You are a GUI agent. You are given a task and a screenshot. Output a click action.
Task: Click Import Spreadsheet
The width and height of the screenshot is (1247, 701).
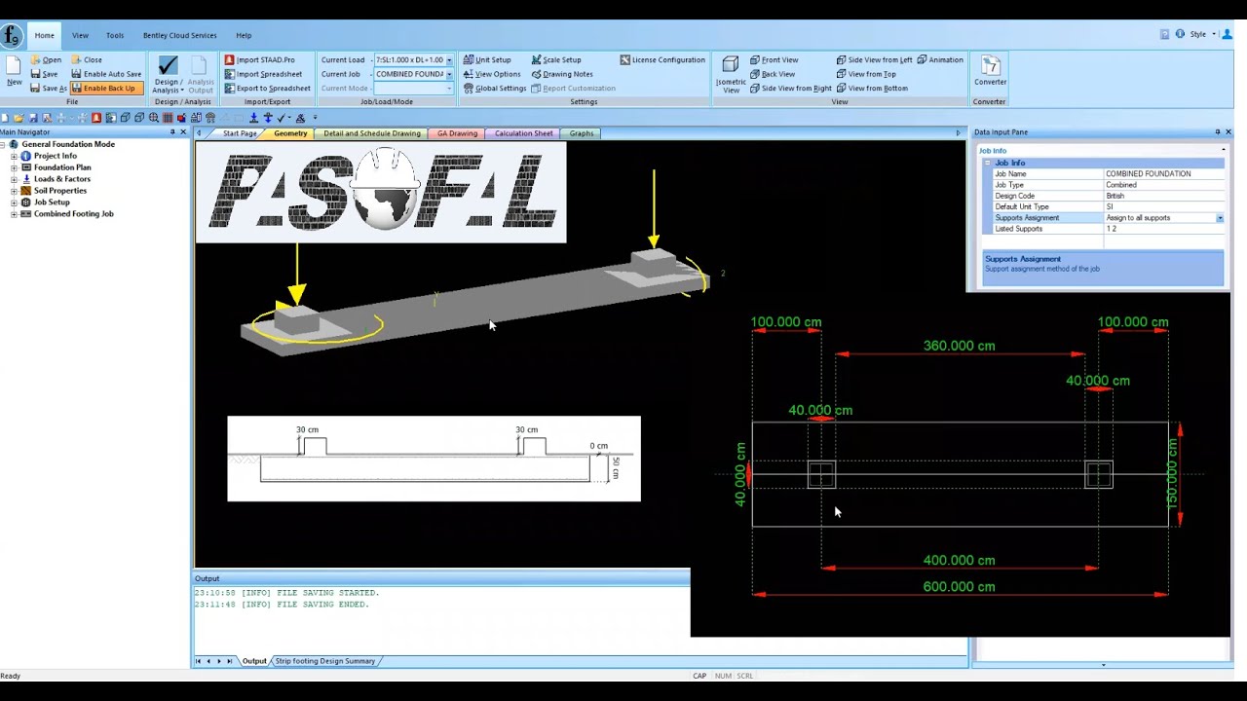coord(263,74)
